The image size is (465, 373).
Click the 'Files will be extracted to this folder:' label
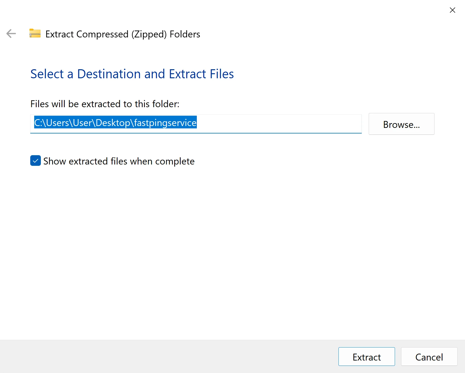pyautogui.click(x=105, y=104)
